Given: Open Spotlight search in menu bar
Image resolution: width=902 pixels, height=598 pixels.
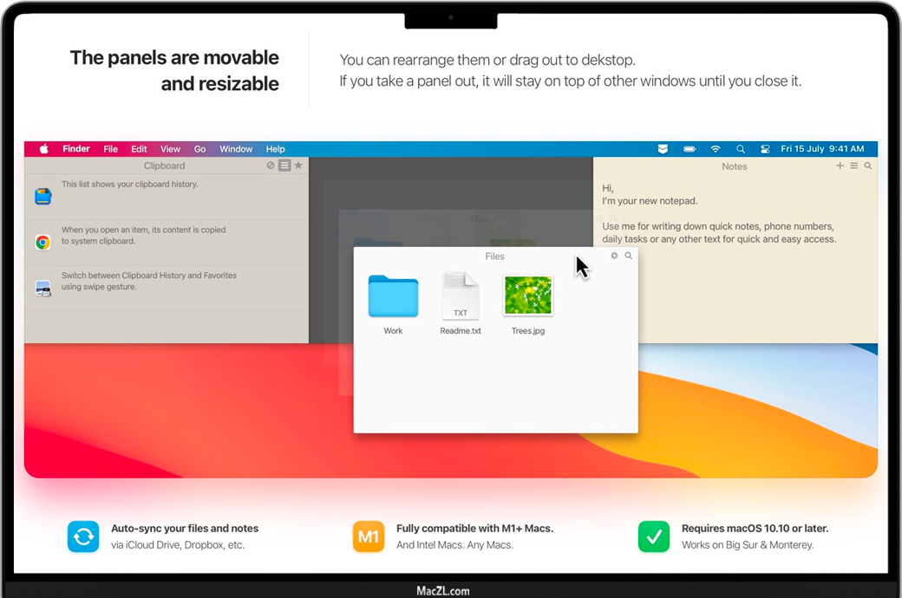Looking at the screenshot, I should (x=740, y=149).
